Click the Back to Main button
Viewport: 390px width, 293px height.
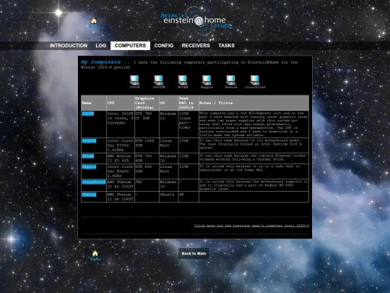coord(194,254)
